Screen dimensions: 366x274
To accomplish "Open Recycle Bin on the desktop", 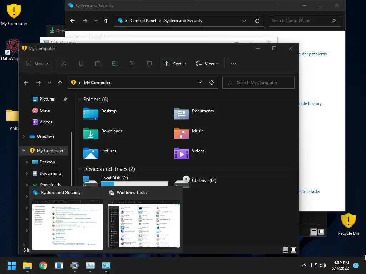I will tap(348, 225).
